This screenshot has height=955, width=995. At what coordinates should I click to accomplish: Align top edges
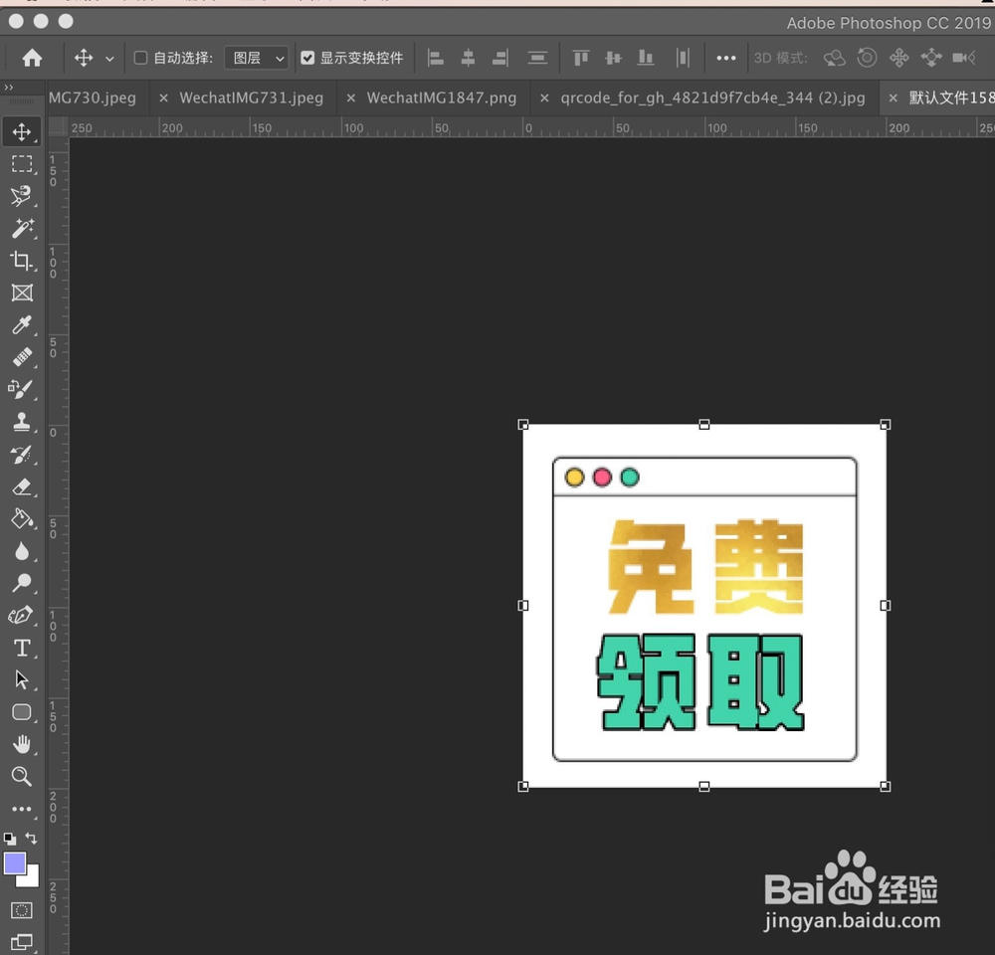pyautogui.click(x=581, y=59)
